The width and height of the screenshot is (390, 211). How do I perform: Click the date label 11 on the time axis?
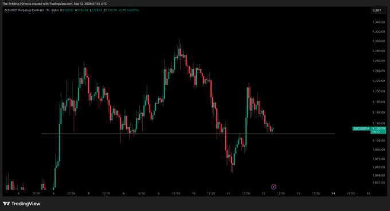pos(228,193)
